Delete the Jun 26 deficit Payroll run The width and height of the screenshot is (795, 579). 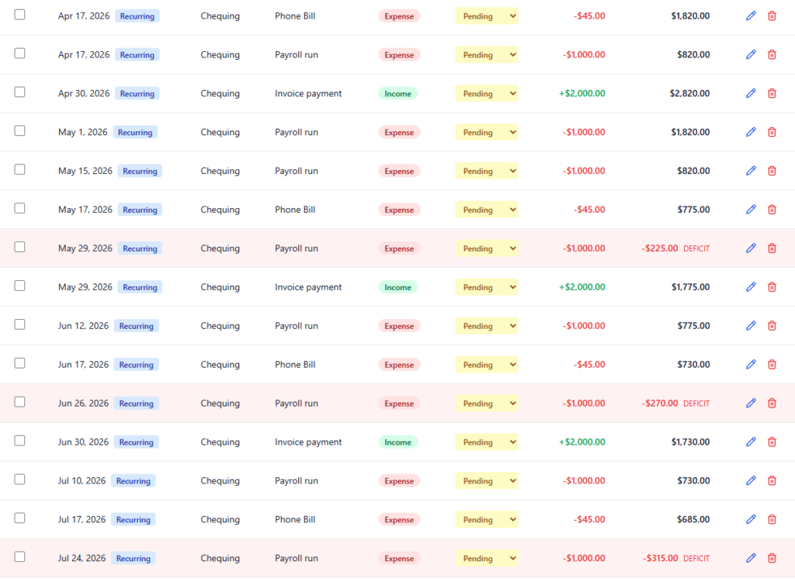click(x=772, y=404)
